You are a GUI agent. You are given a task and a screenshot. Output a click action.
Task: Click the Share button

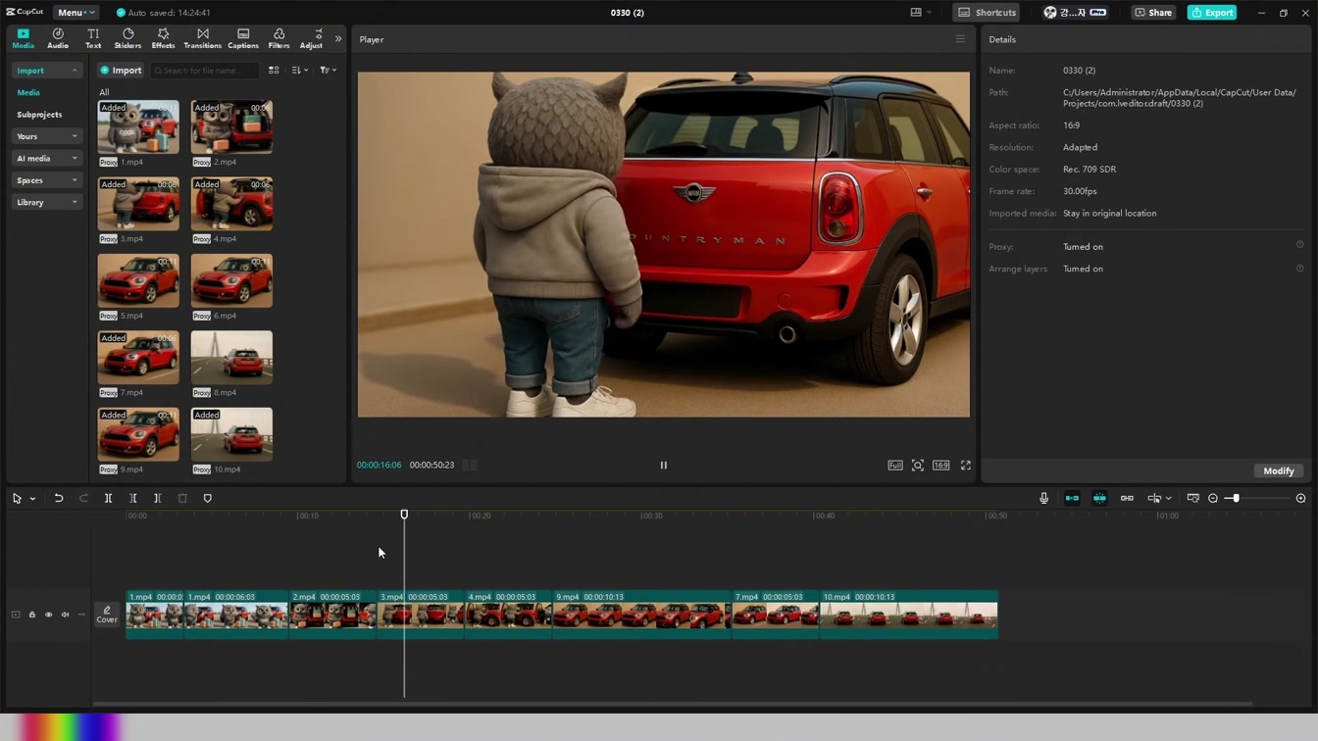(x=1153, y=13)
